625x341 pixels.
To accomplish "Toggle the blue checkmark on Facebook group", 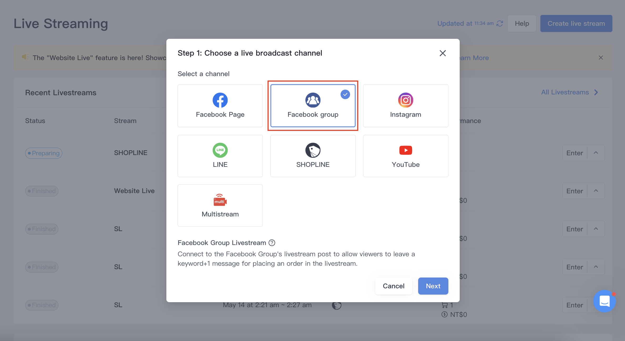I will coord(345,94).
